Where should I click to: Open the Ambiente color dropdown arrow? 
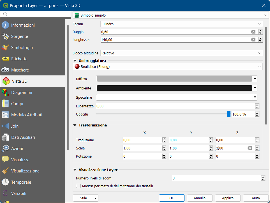255,88
